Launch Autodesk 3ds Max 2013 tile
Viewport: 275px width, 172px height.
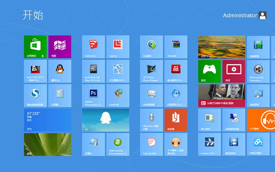click(93, 71)
